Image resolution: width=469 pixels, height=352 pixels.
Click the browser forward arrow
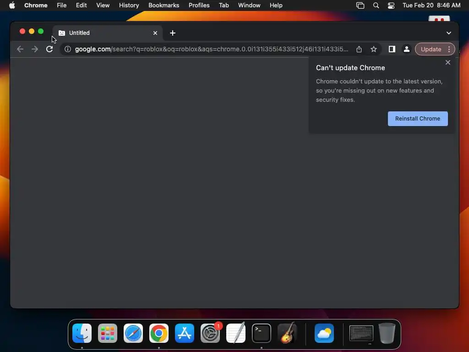(x=35, y=49)
